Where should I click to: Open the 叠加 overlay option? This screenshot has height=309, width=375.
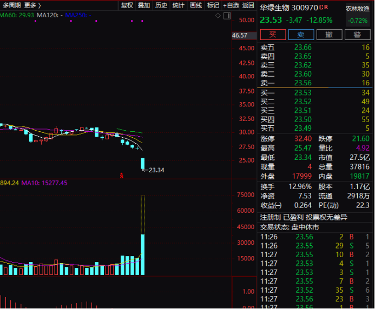(x=144, y=5)
